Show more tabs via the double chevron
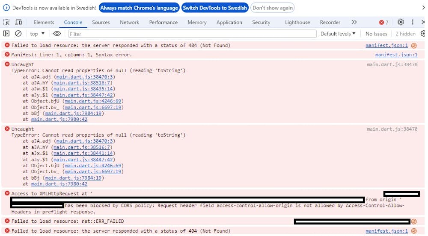The height and width of the screenshot is (236, 428). (354, 22)
